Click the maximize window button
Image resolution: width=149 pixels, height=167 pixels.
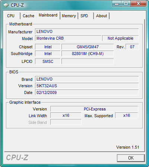click(x=126, y=4)
